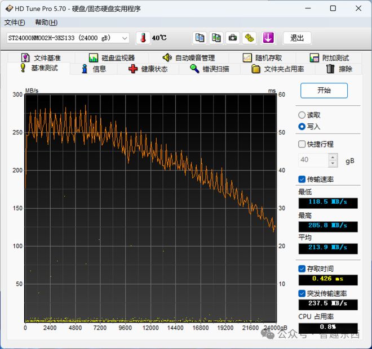Open the 文件基准 tab
Screen dimensions: 372x349
[x=41, y=58]
